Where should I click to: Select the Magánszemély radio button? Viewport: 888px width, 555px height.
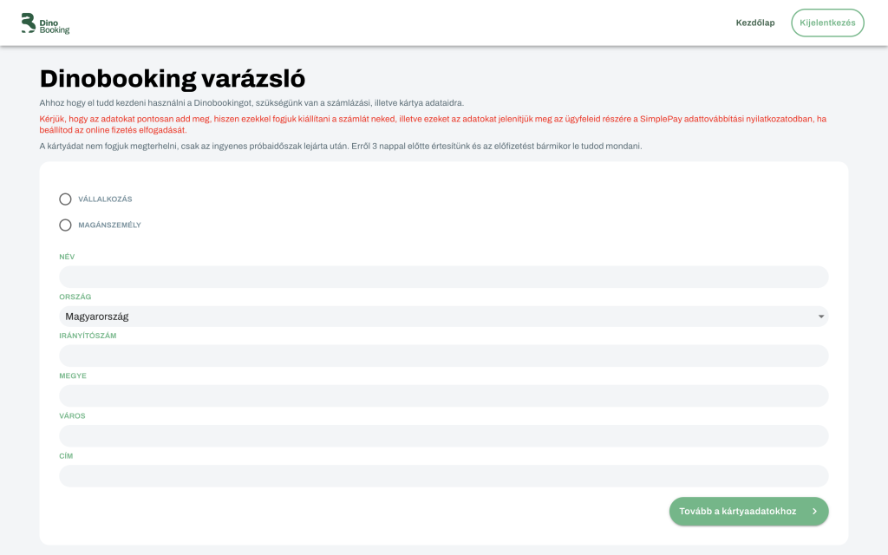[65, 225]
